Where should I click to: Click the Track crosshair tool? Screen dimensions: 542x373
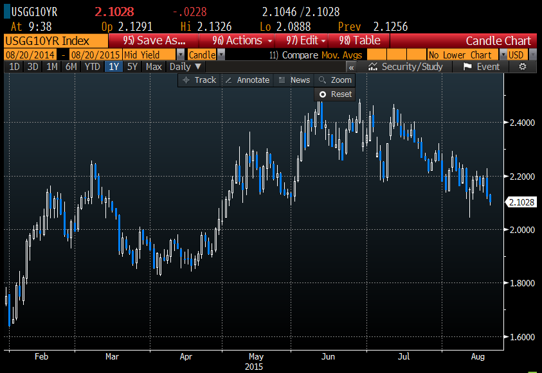(x=199, y=80)
